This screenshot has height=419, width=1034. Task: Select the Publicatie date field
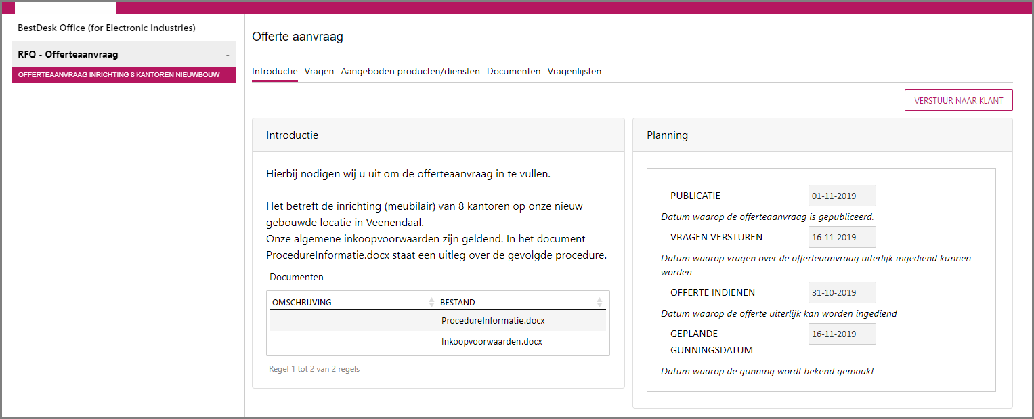pyautogui.click(x=842, y=196)
